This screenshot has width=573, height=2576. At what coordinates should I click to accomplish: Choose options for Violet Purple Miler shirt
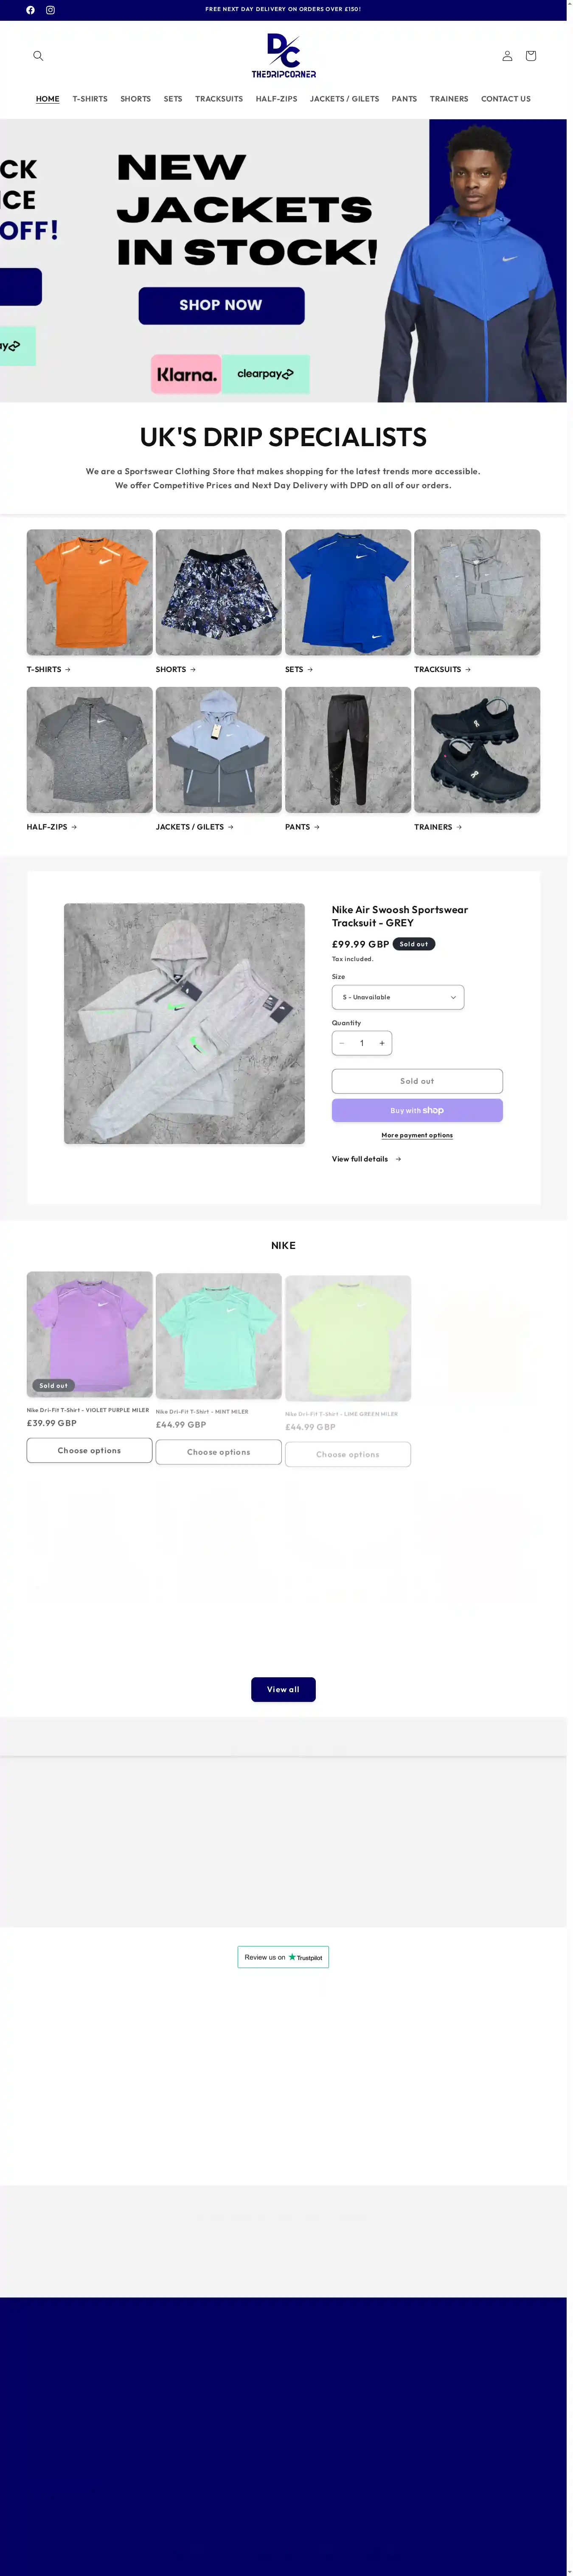[x=89, y=1450]
